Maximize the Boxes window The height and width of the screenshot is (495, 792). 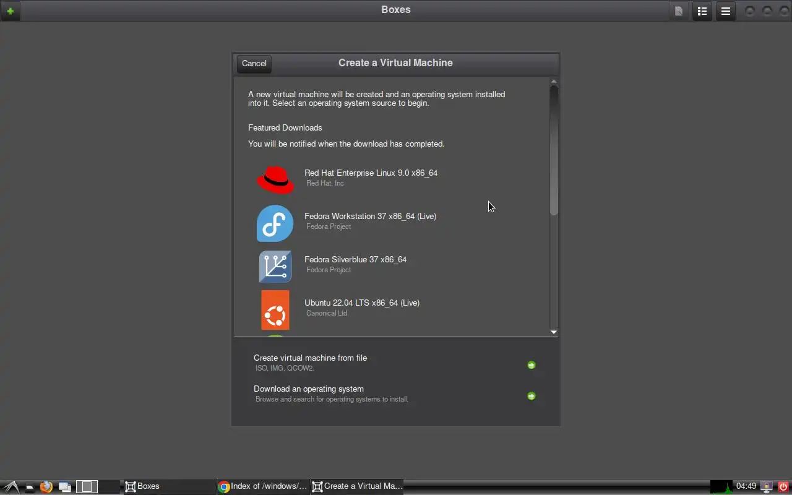(767, 11)
